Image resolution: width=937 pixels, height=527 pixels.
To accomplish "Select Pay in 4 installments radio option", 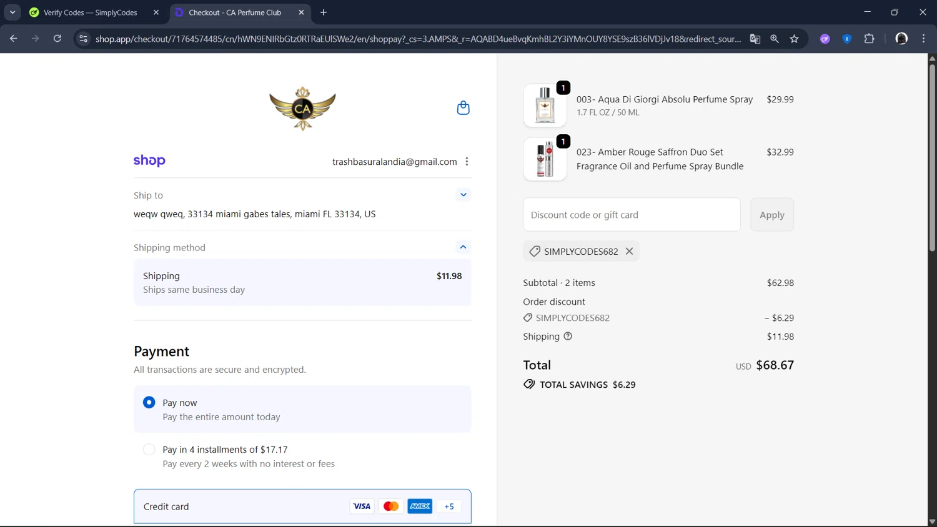I will point(149,449).
